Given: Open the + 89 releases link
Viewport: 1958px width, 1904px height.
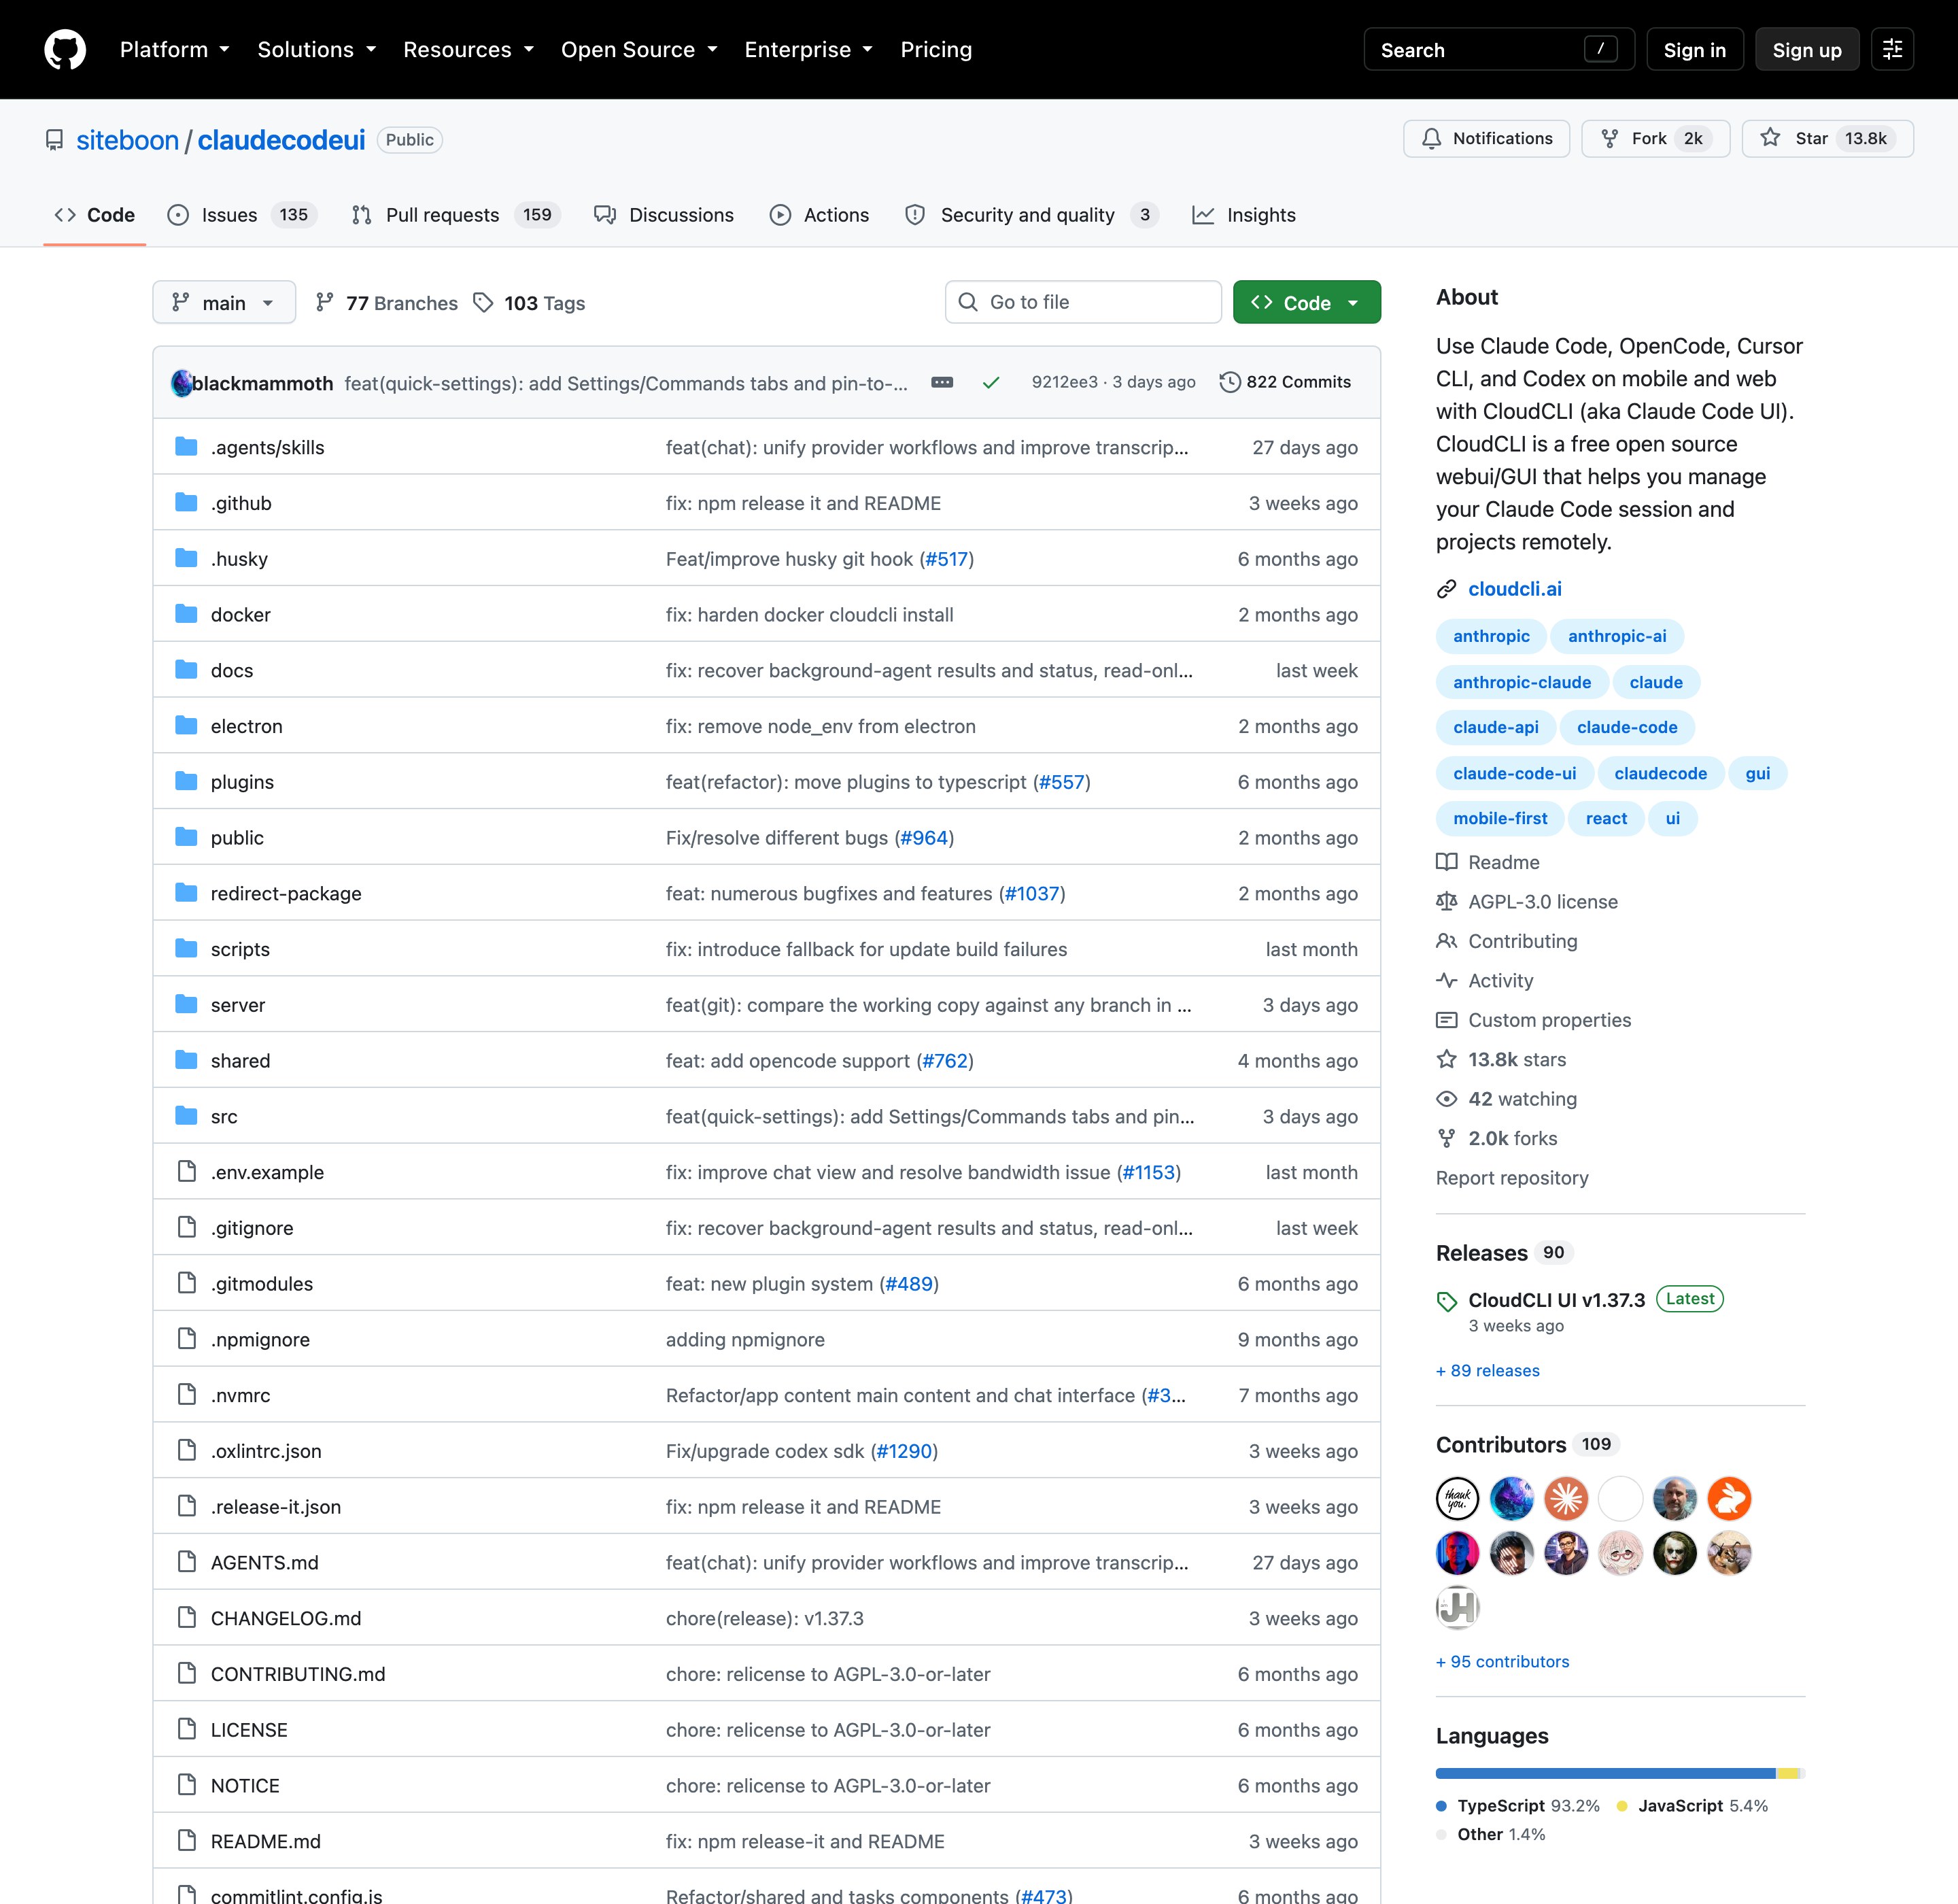Looking at the screenshot, I should click(1487, 1370).
